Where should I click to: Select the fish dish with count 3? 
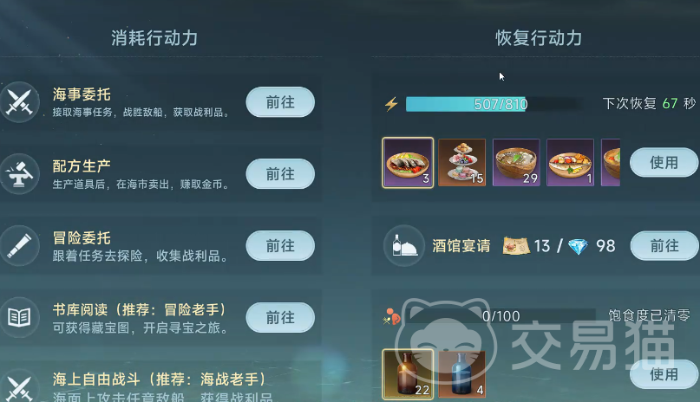coord(408,163)
